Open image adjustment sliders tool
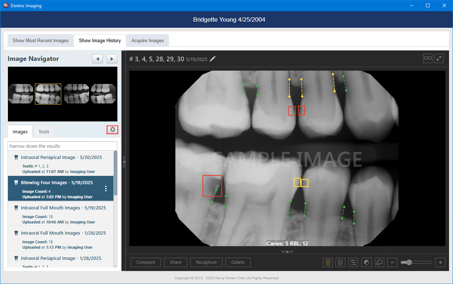The height and width of the screenshot is (284, 453). coord(353,262)
